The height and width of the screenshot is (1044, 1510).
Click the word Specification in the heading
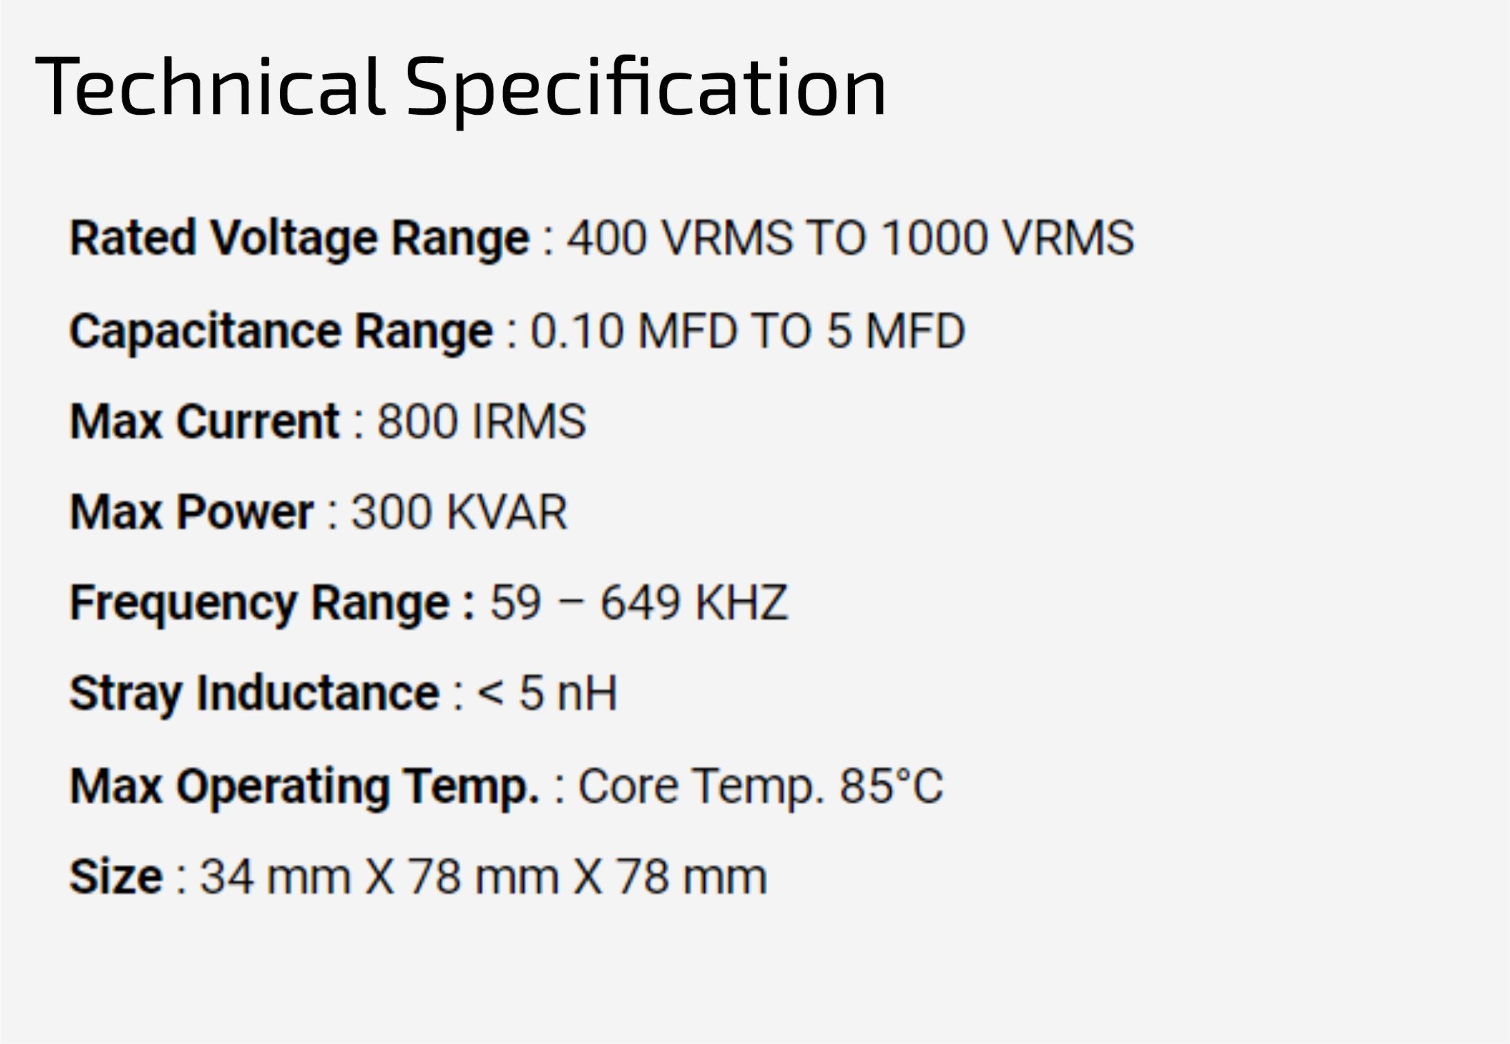(645, 89)
